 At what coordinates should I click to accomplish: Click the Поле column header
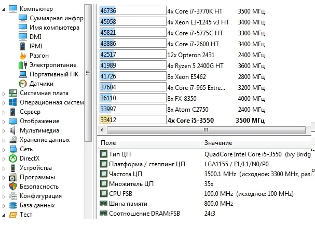click(149, 143)
